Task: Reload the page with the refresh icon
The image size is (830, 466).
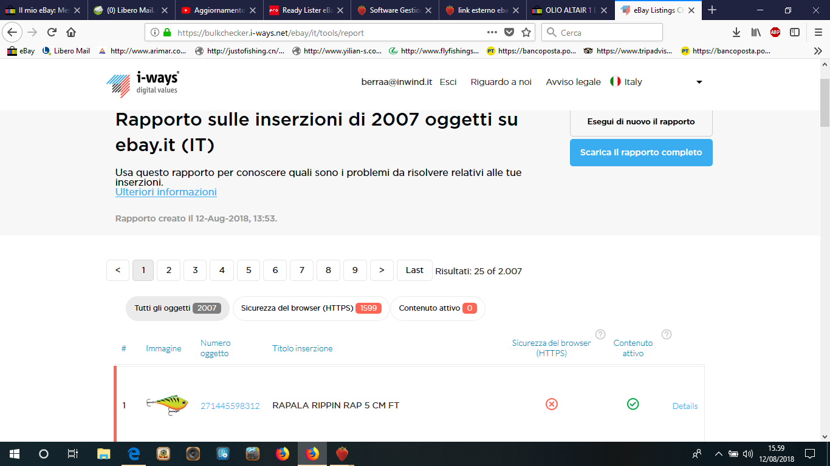Action: coord(52,33)
